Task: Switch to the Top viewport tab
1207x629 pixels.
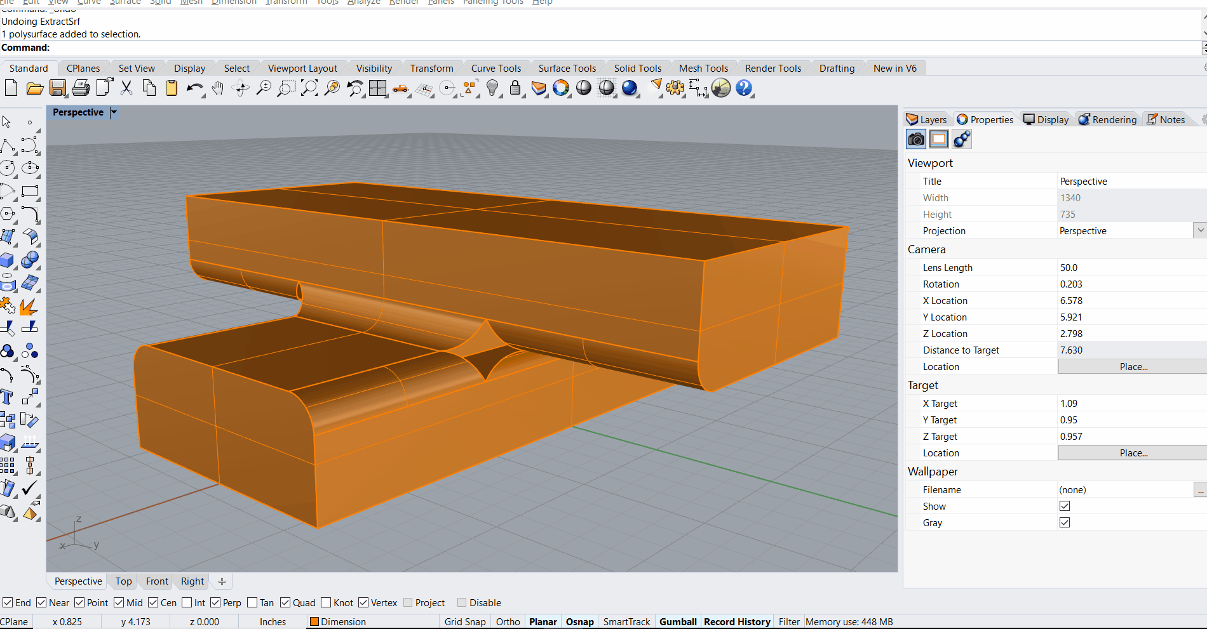Action: [x=124, y=581]
